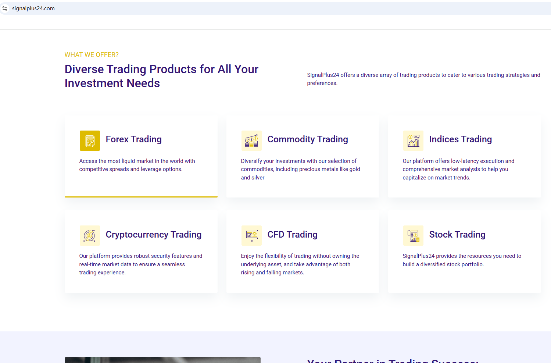Select the Indices Trading heading
Viewport: 551px width, 363px height.
(460, 139)
